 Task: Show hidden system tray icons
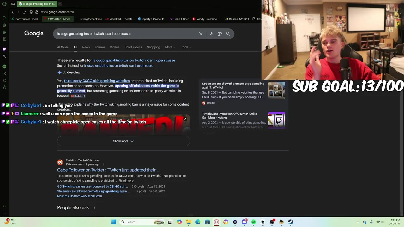pos(358,222)
